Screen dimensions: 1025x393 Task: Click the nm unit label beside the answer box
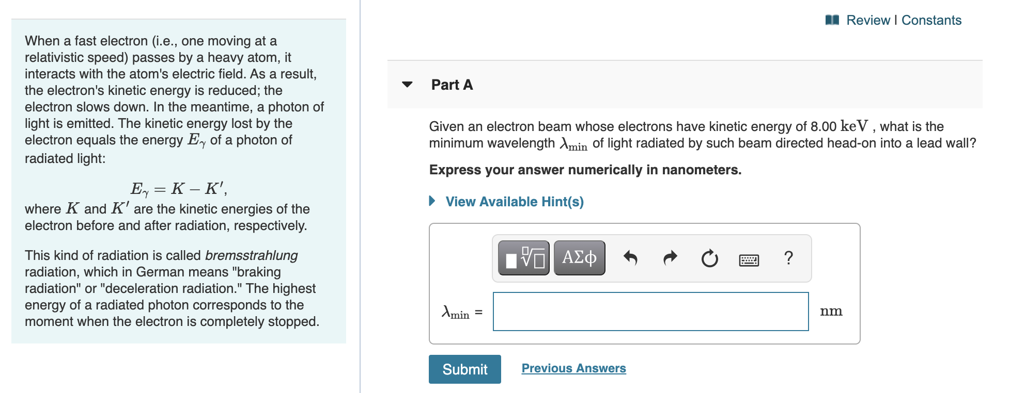coord(832,310)
